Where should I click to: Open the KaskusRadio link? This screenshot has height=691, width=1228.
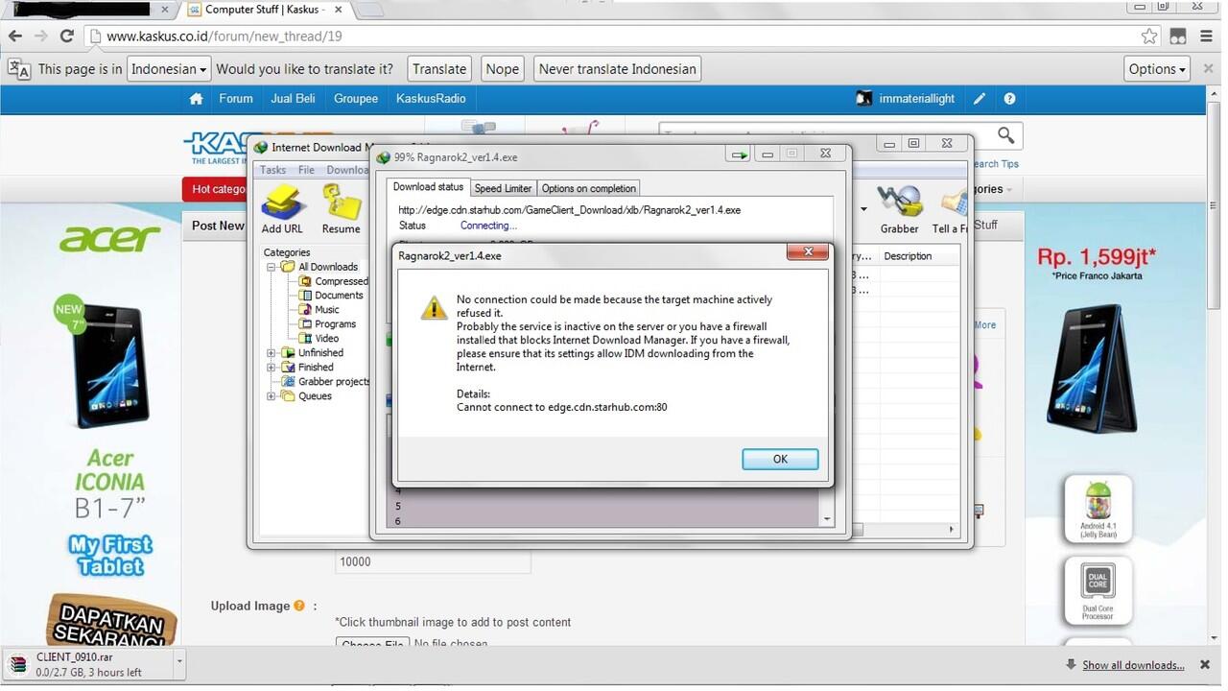[x=431, y=99]
